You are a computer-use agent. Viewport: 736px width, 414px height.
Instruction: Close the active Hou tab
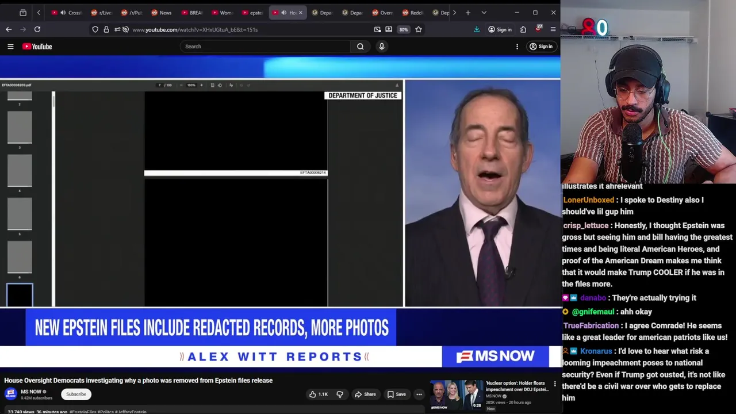300,13
